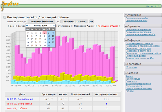162x112 pixels.
Task: Select January 15 in the calendar
Action: coord(40,39)
